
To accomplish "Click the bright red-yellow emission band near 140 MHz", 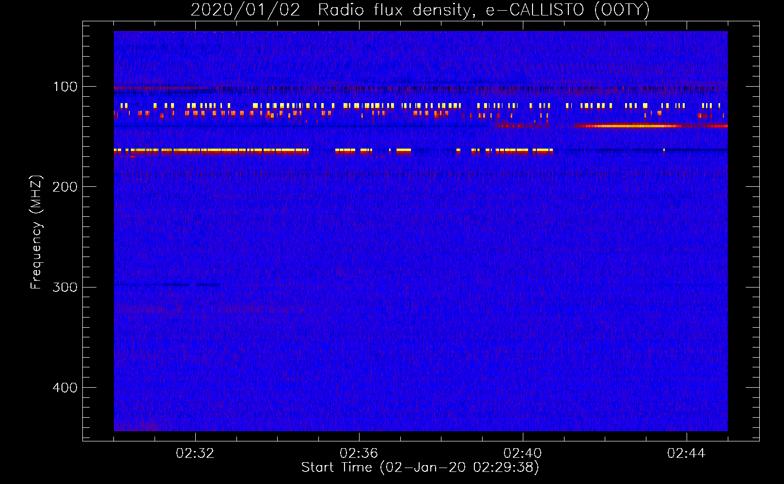I will click(x=650, y=126).
